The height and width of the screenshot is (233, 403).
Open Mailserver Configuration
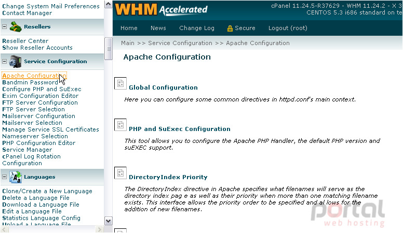(x=38, y=116)
